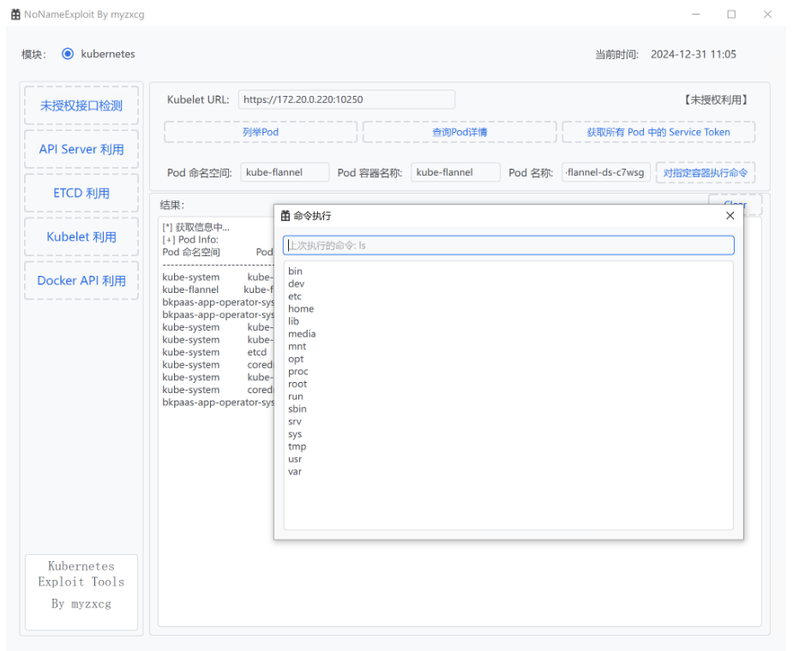Click the 'Kubernetes Exploit Tools' credit box
Viewport: 793px width, 651px height.
[x=81, y=593]
